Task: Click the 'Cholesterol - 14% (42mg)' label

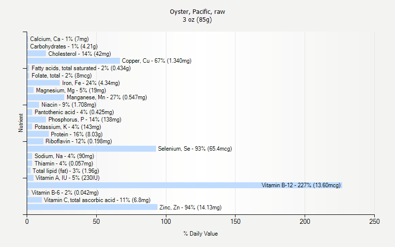Action: (79, 54)
